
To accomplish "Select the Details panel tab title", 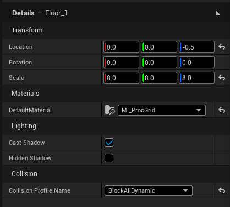I will tap(23, 13).
